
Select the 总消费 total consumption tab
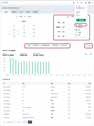click(29, 45)
